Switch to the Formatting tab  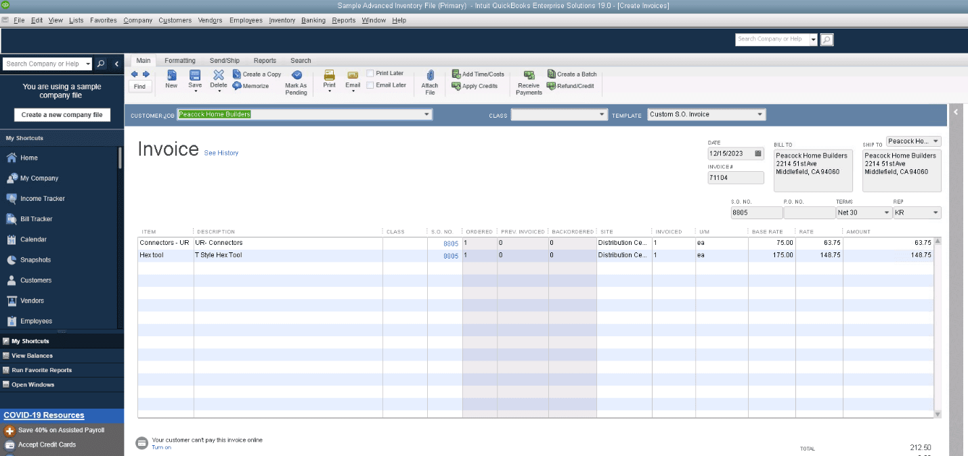coord(179,60)
